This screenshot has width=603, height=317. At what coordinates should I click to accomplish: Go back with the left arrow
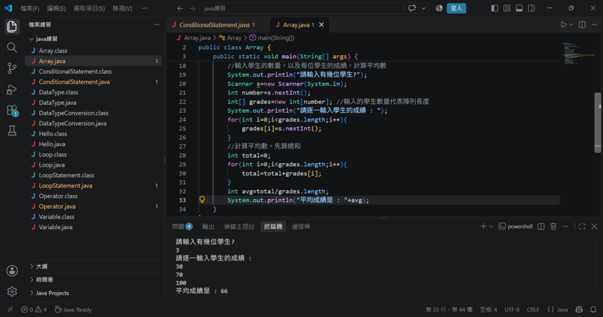180,8
